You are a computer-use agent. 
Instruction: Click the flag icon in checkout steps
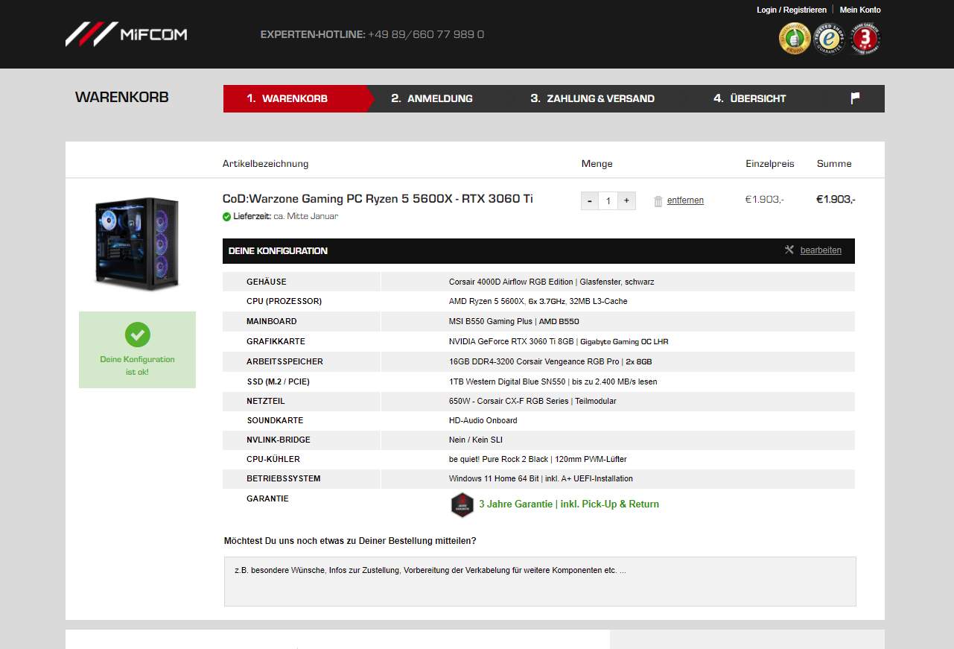click(856, 98)
